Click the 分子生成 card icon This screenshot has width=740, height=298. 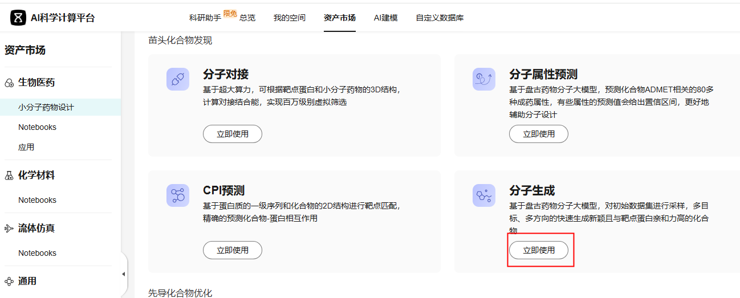click(x=484, y=195)
